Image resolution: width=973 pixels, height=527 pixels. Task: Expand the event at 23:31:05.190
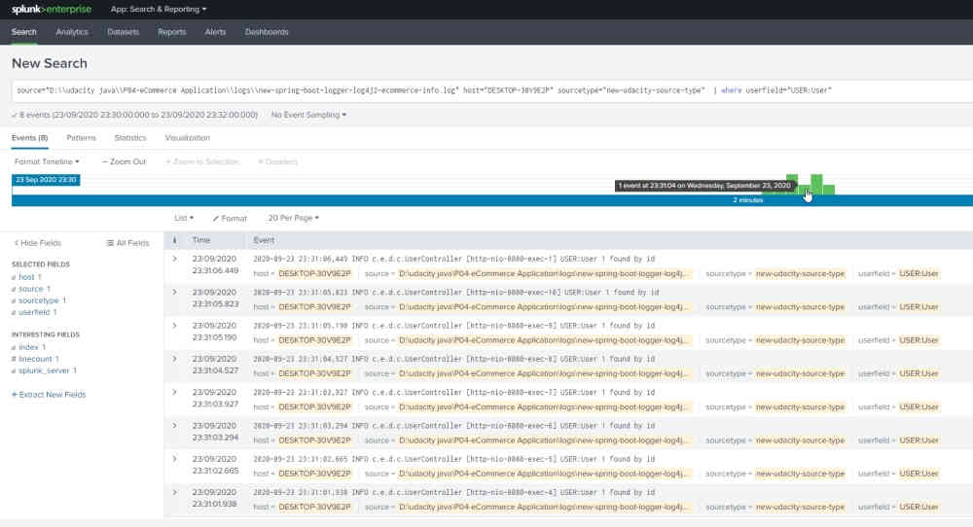(x=174, y=326)
